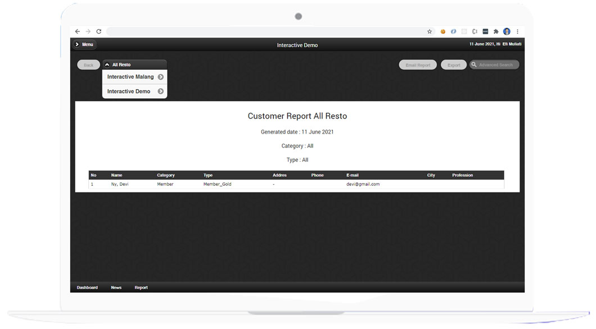Click the Back button
Viewport: 596px width, 329px height.
88,64
